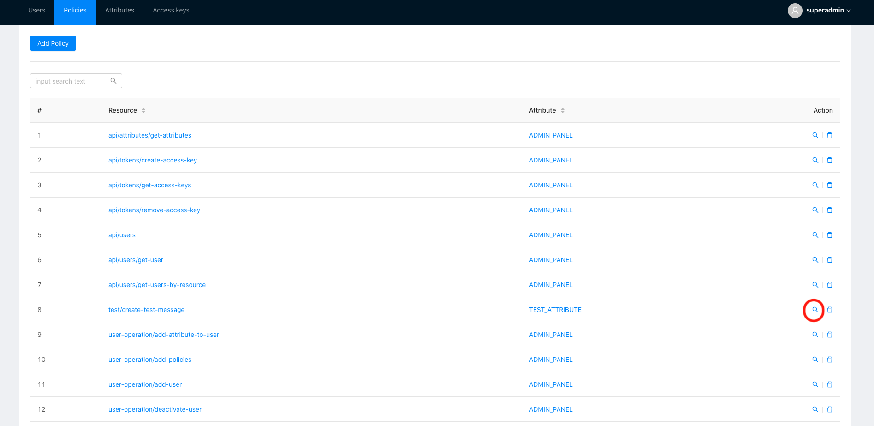Screen dimensions: 874x426
Task: Delete the user-operation/add-attribute-to-user policy
Action: [x=830, y=335]
